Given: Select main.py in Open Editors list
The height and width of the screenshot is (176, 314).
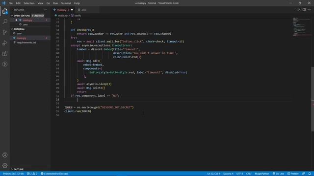Looking at the screenshot, I should pos(27,20).
